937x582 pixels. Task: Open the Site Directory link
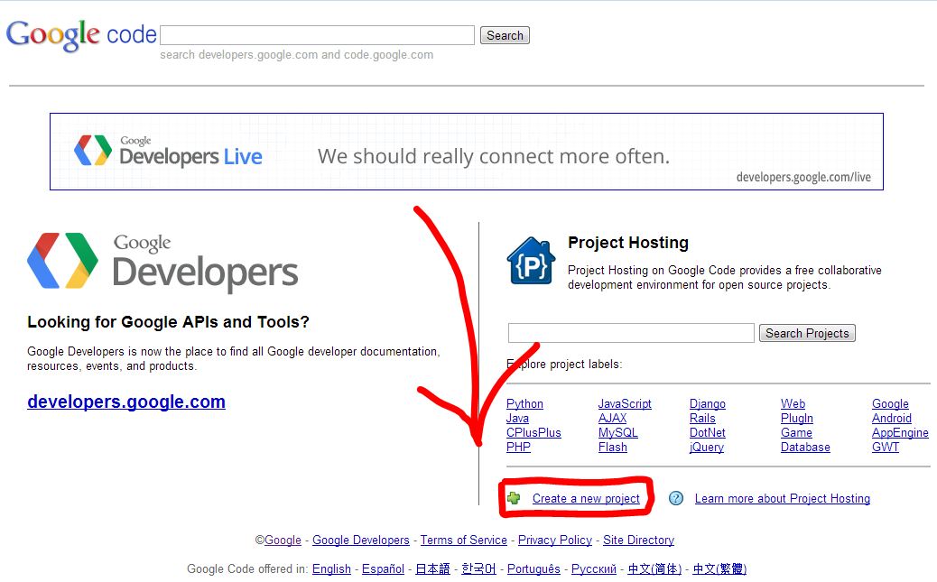tap(638, 540)
